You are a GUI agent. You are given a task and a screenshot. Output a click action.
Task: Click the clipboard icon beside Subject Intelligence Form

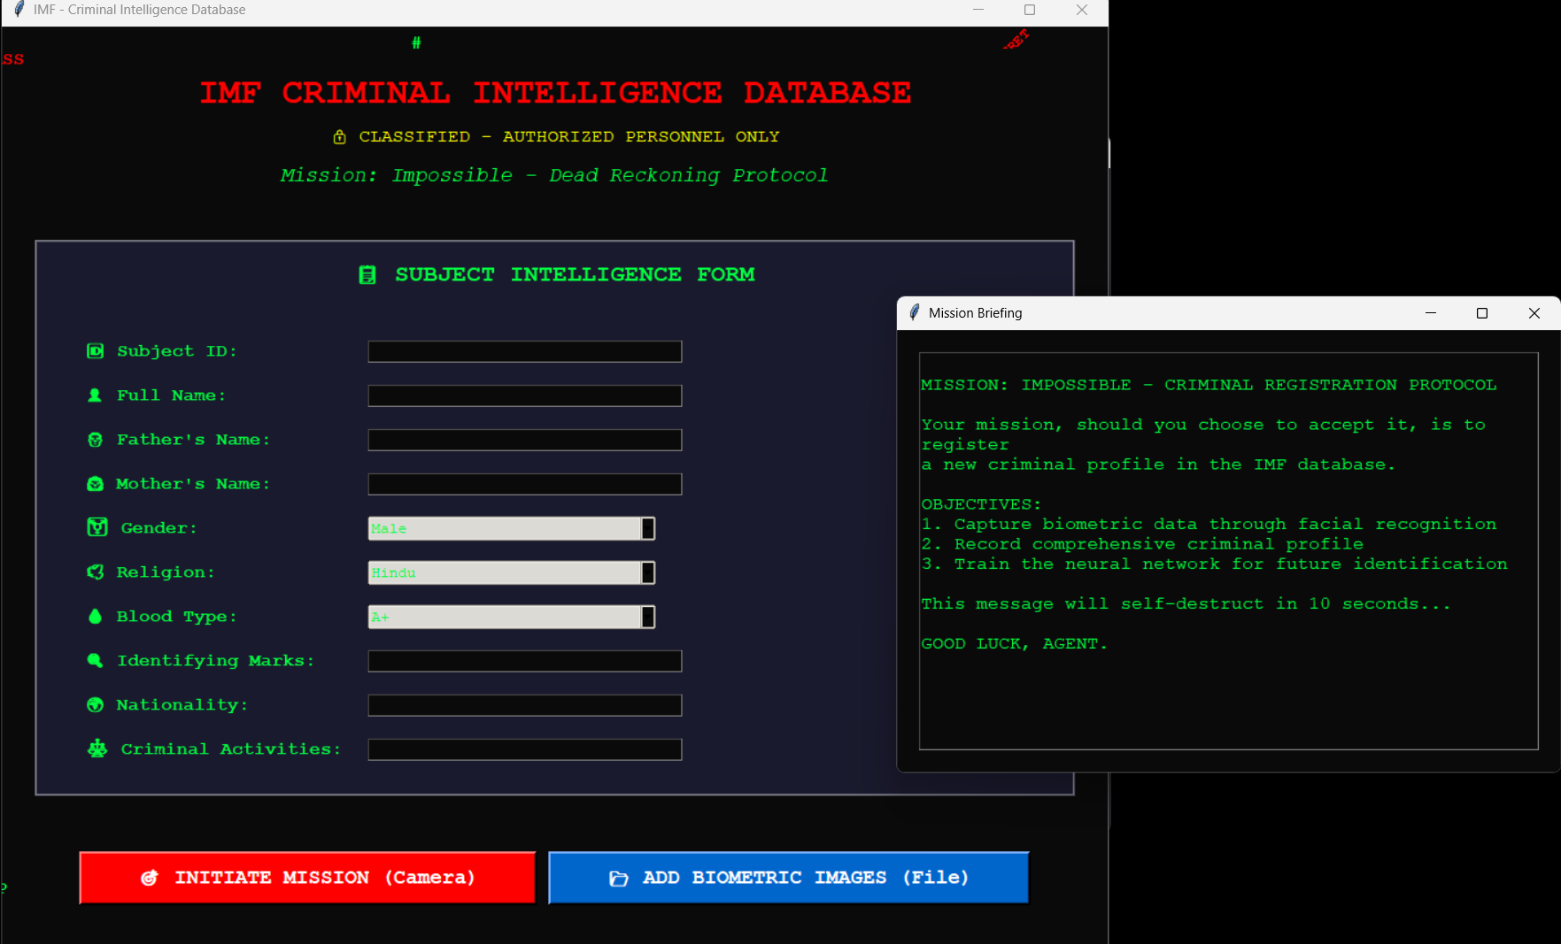(x=367, y=275)
